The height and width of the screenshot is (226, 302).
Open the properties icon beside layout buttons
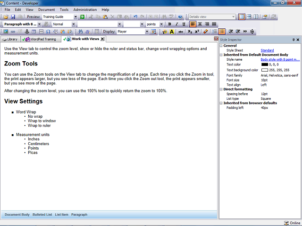point(265,17)
